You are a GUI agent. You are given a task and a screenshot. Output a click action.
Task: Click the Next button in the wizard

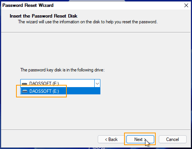click(140, 139)
